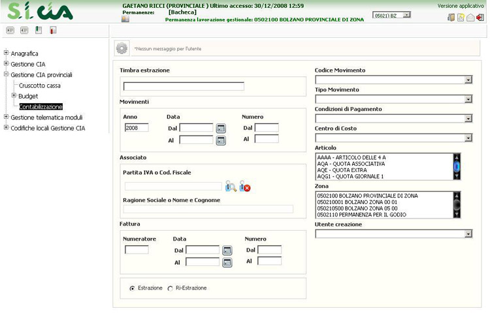Select '050210500 BOLZANO ZONA 05 00' item
The height and width of the screenshot is (313, 490).
(384, 208)
